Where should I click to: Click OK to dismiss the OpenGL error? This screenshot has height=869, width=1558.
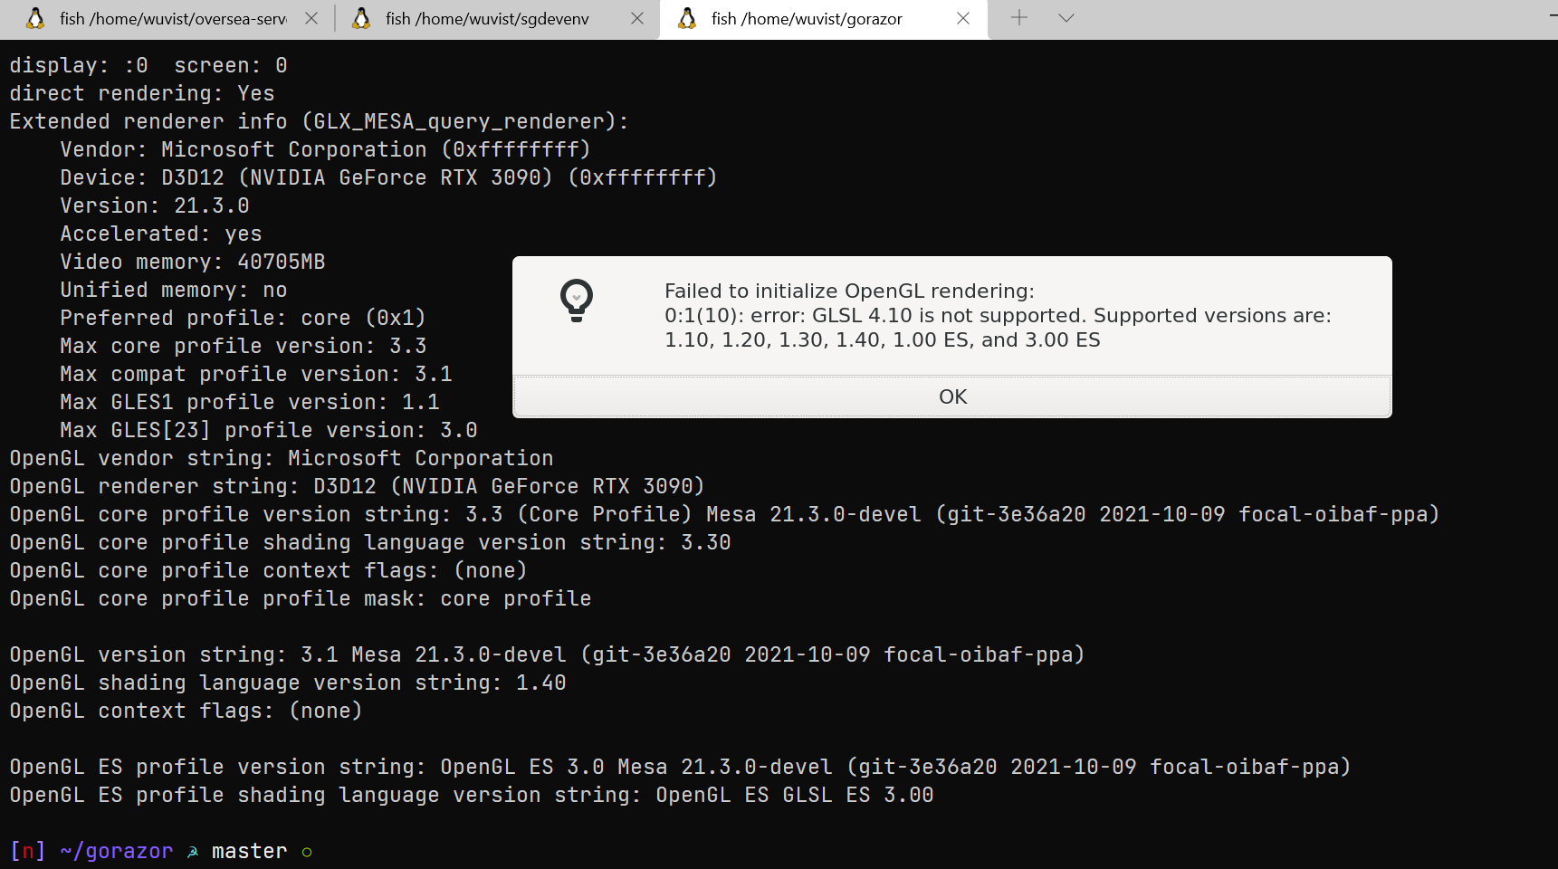tap(951, 396)
